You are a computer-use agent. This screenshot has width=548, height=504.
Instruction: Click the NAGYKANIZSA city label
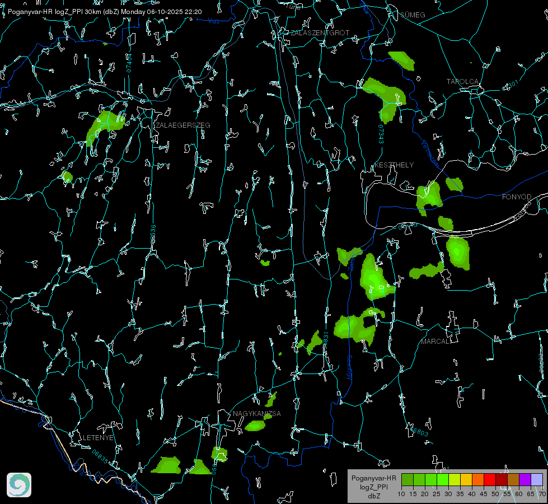click(x=257, y=414)
